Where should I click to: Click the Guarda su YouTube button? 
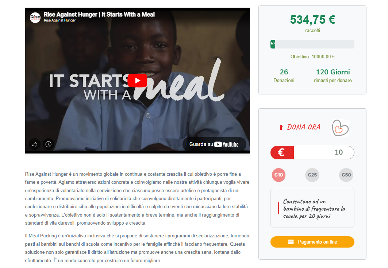[x=214, y=144]
